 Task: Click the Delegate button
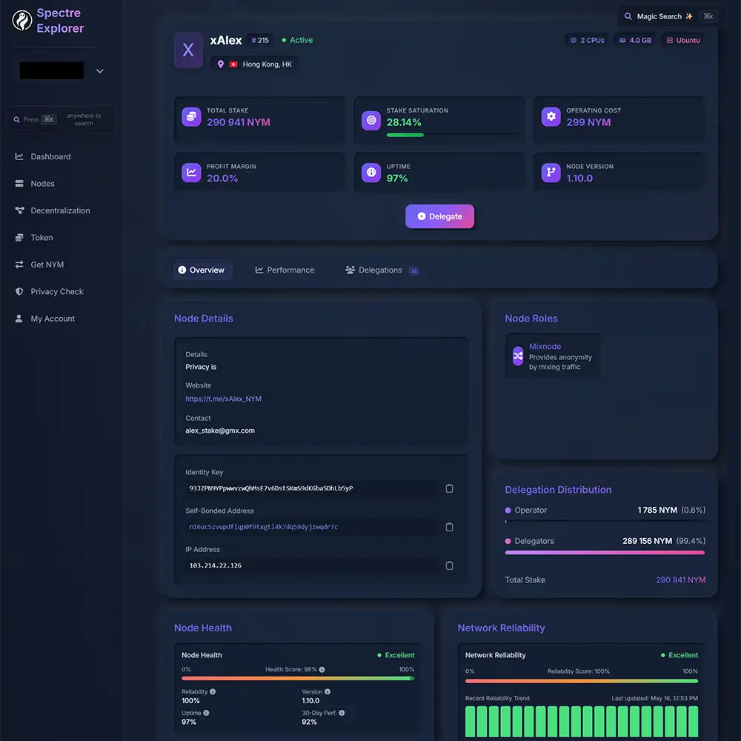click(439, 216)
